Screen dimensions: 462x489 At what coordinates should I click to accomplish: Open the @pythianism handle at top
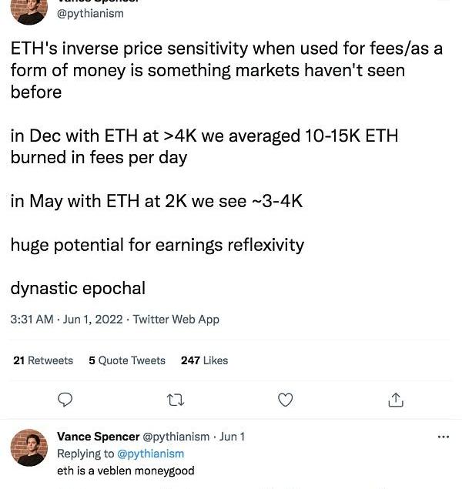click(91, 13)
